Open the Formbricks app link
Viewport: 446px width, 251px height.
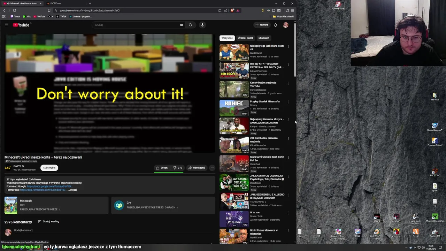coord(43,190)
